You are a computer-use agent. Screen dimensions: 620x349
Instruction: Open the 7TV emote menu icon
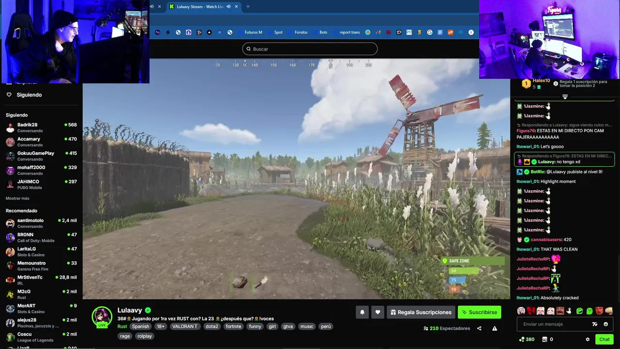click(x=595, y=324)
